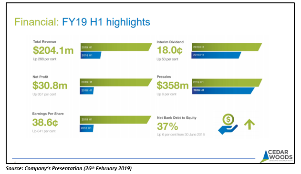The height and width of the screenshot is (174, 301).
Task: Select the green 2019 H1 Net Profit bar
Action: tap(116, 82)
